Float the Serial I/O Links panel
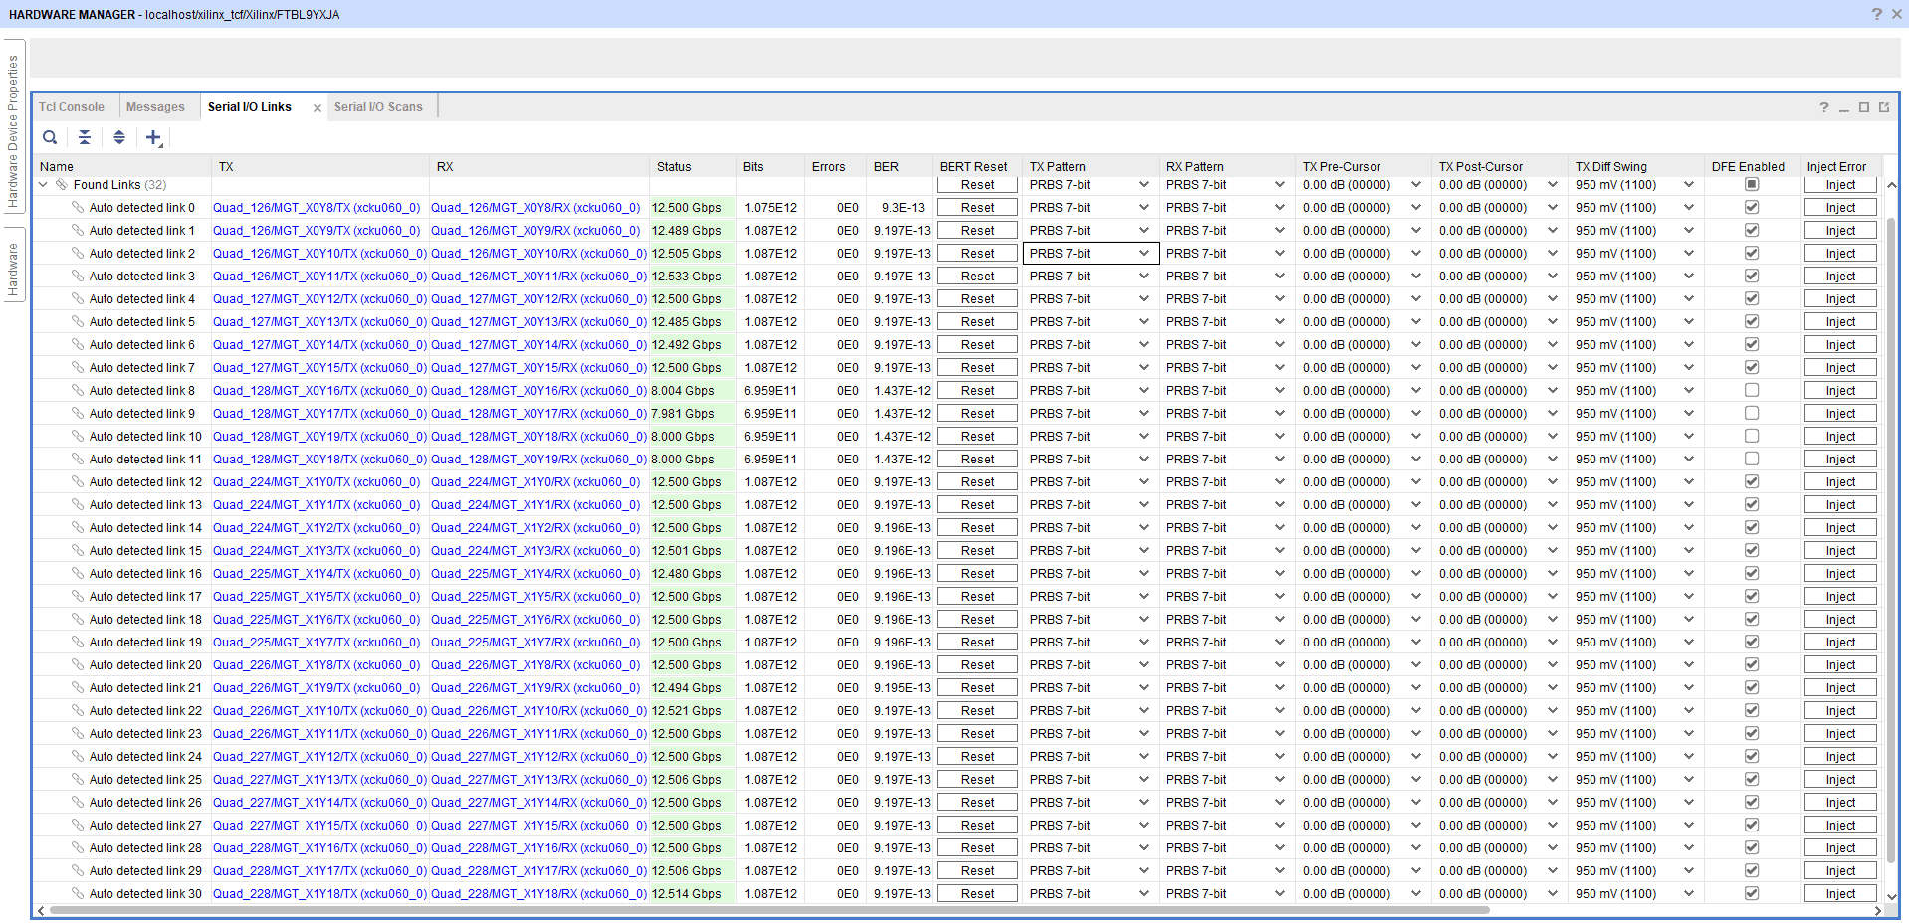The height and width of the screenshot is (923, 1909). coord(1884,107)
